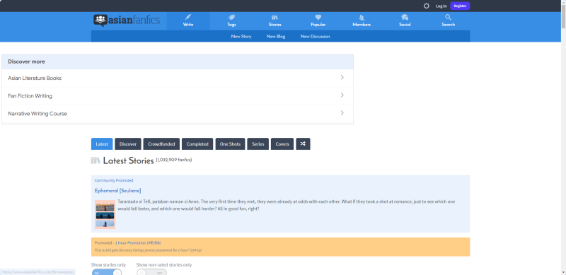Click the books icon beside Latest Stories
566x275 pixels.
(96, 160)
